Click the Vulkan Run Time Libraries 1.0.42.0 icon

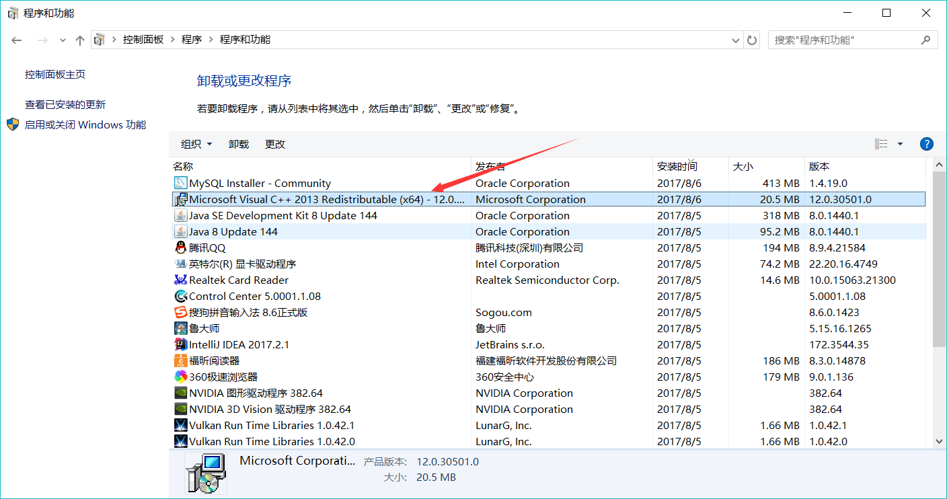(x=180, y=441)
